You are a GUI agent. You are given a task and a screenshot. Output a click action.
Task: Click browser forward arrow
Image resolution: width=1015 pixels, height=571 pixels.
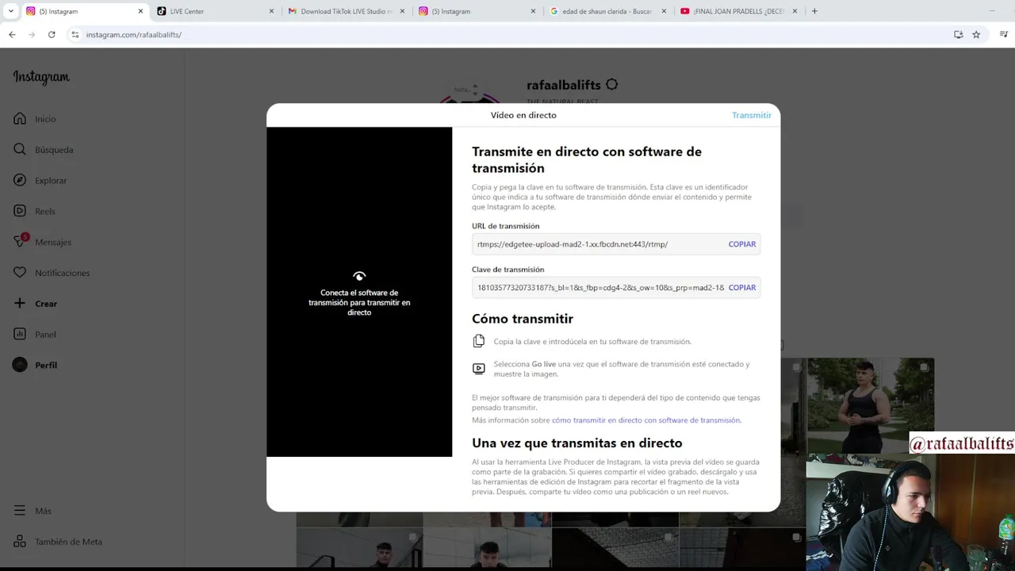tap(32, 35)
